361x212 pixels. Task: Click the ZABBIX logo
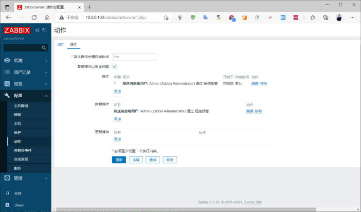(x=17, y=30)
